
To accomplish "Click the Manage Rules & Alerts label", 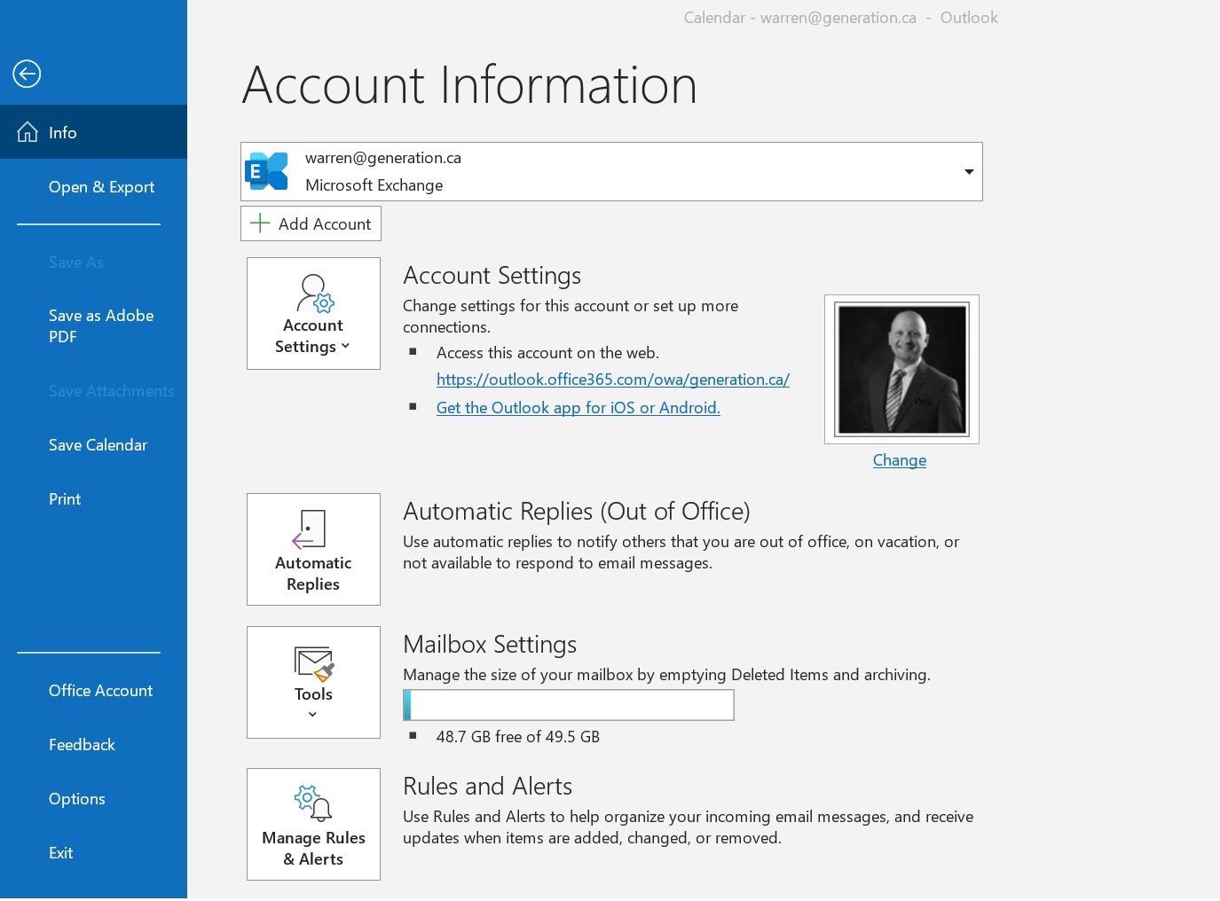I will click(x=313, y=849).
